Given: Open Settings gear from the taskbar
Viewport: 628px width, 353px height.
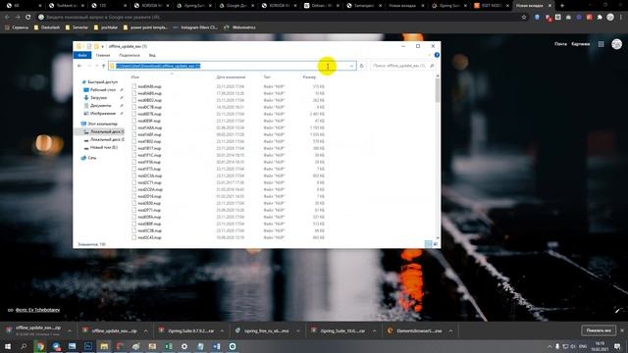Looking at the screenshot, I should click(184, 346).
